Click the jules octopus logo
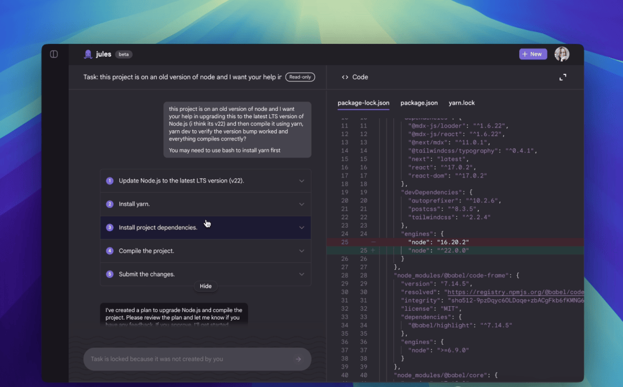623x387 pixels. coord(88,54)
